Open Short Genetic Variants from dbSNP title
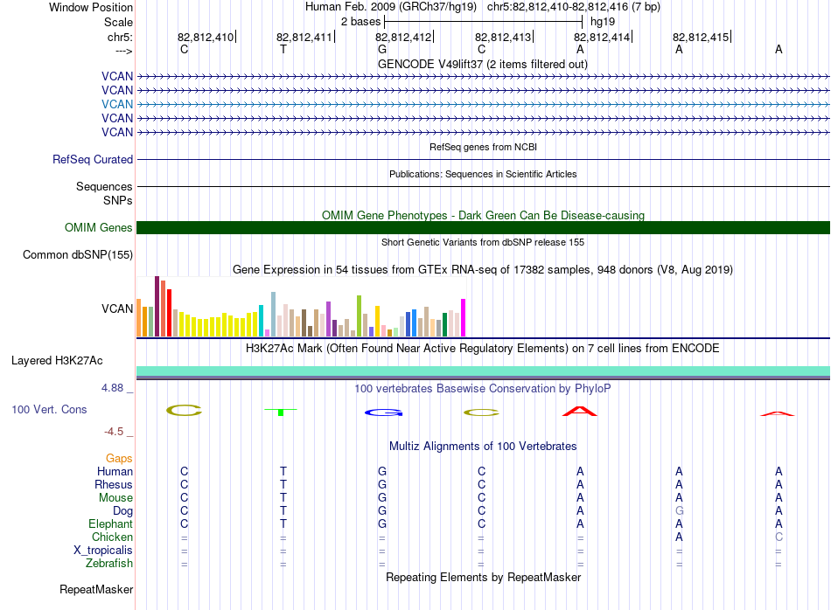831x610 pixels. point(483,242)
